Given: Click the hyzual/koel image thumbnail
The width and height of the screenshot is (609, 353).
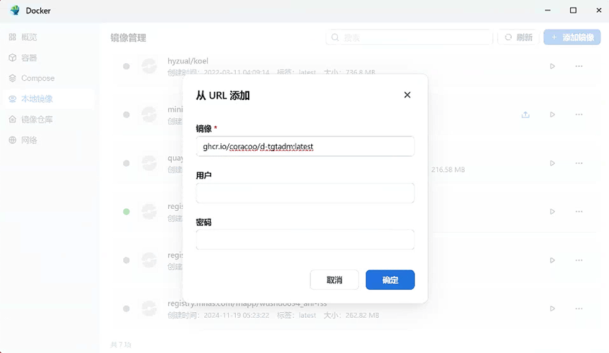Looking at the screenshot, I should (149, 66).
